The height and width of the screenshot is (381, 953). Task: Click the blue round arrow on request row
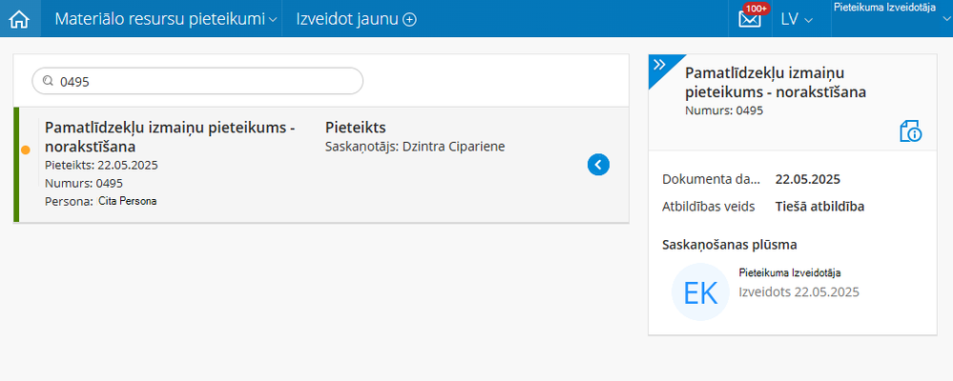click(x=598, y=165)
